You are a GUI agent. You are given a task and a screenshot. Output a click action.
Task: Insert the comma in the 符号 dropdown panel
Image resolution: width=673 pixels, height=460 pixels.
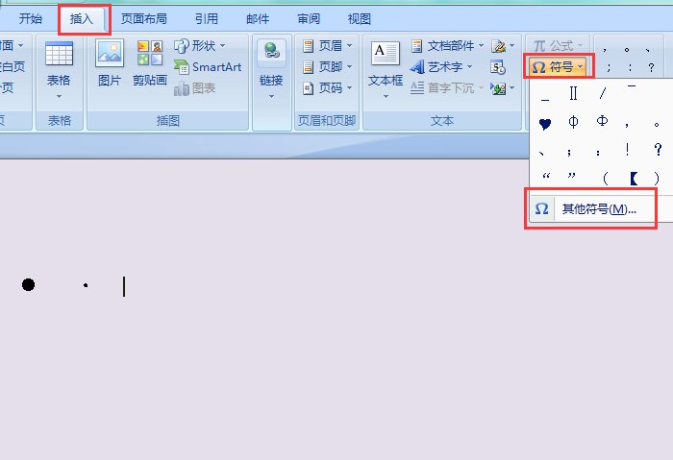point(627,124)
